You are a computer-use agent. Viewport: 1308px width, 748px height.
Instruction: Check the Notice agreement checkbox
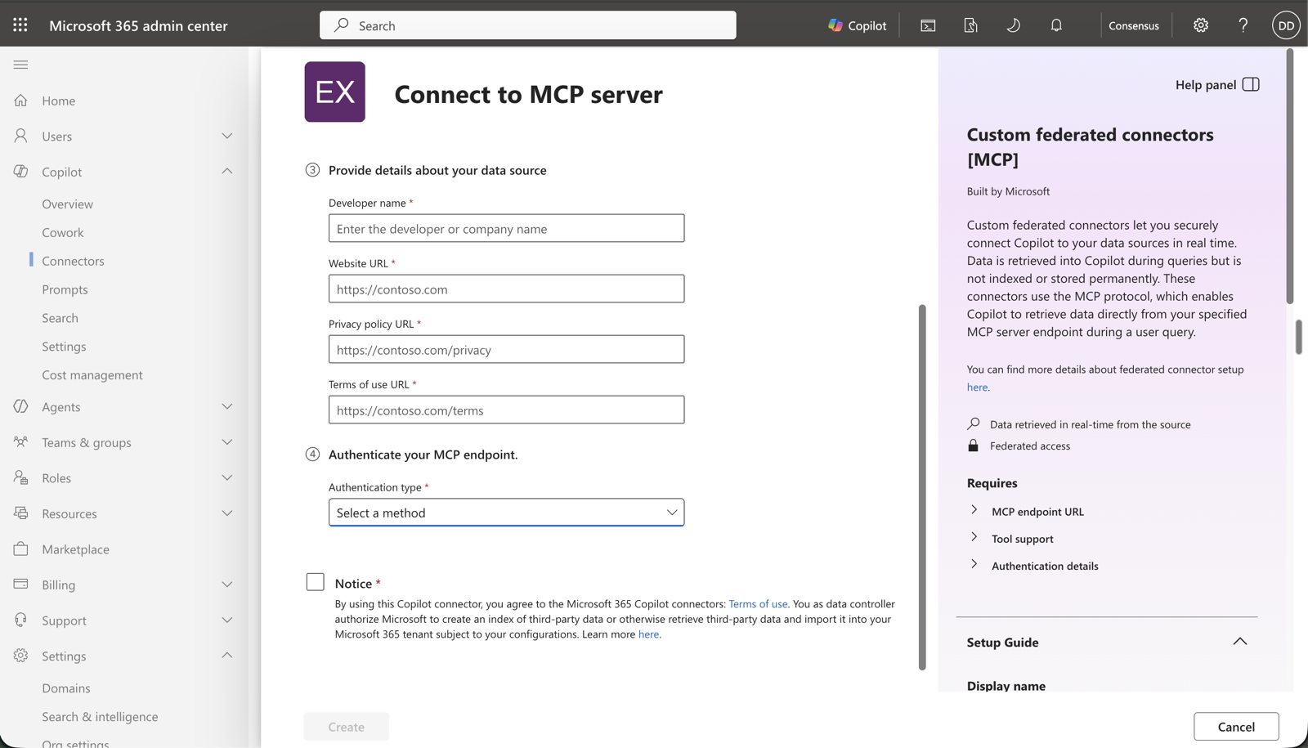click(x=315, y=582)
